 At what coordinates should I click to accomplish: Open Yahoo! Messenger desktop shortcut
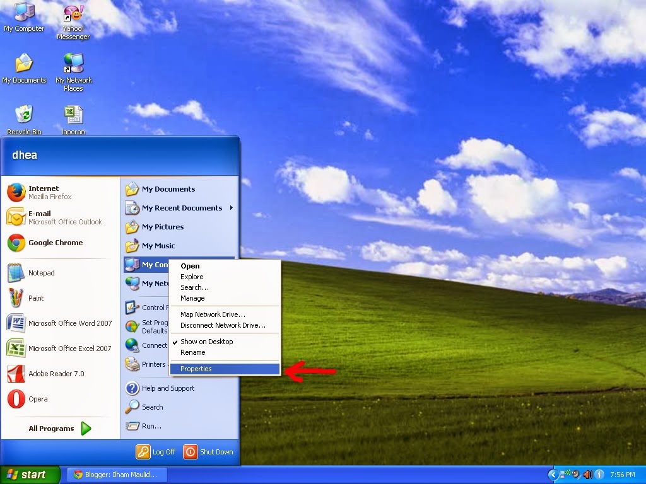73,21
